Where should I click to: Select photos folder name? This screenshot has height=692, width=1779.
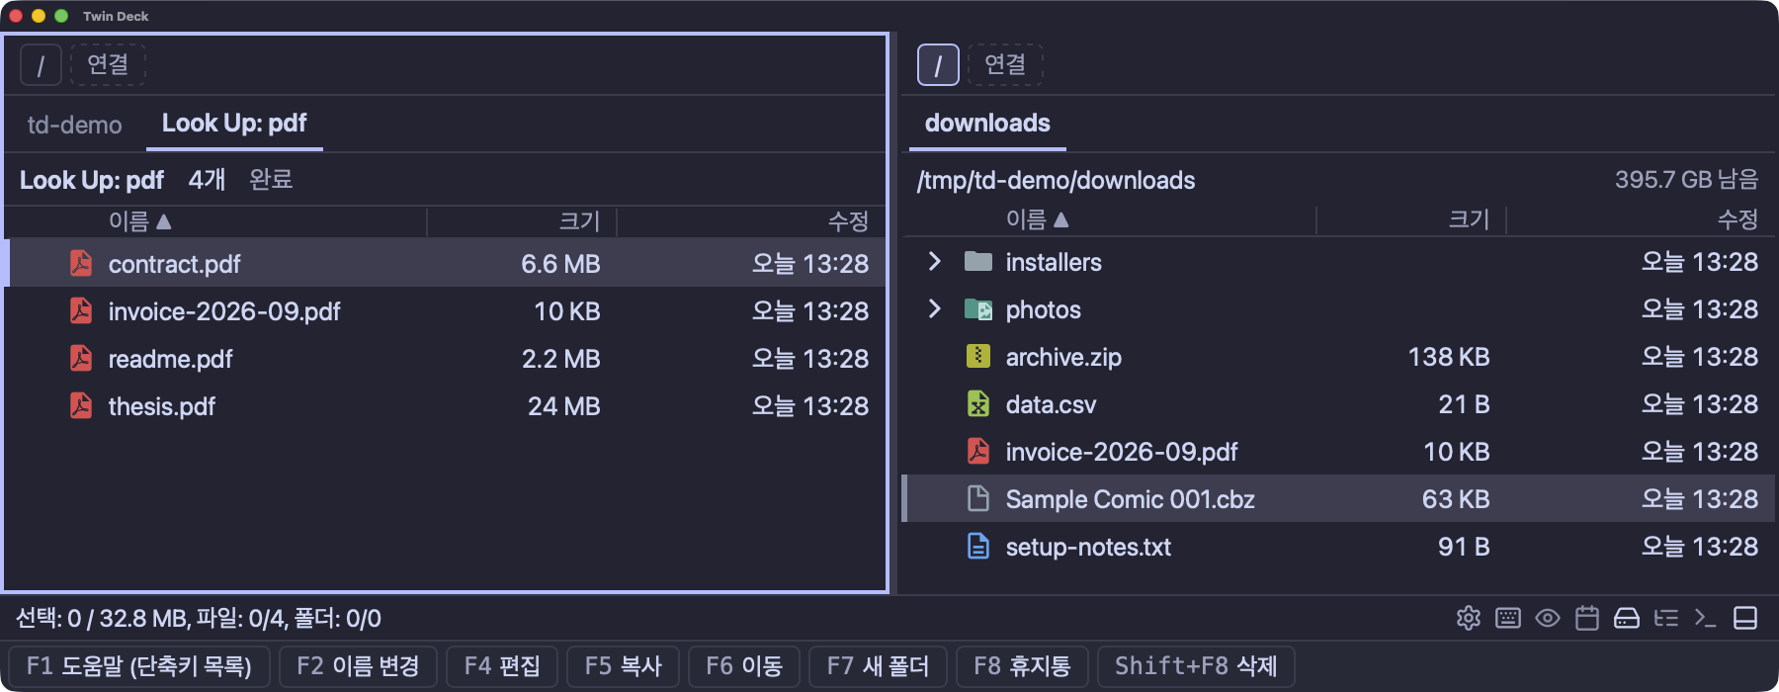click(1043, 309)
